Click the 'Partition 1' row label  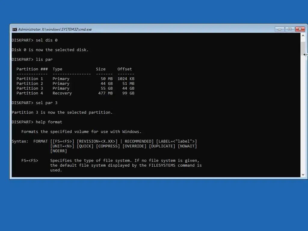click(30, 79)
